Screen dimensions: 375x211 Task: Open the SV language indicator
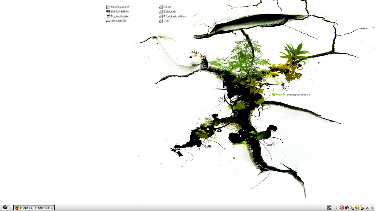tap(329, 208)
